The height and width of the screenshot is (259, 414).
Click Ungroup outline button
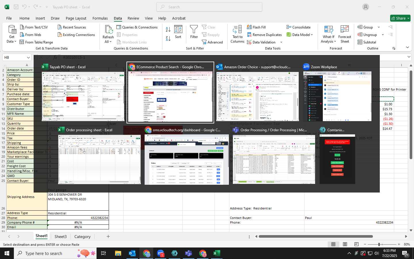(367, 35)
